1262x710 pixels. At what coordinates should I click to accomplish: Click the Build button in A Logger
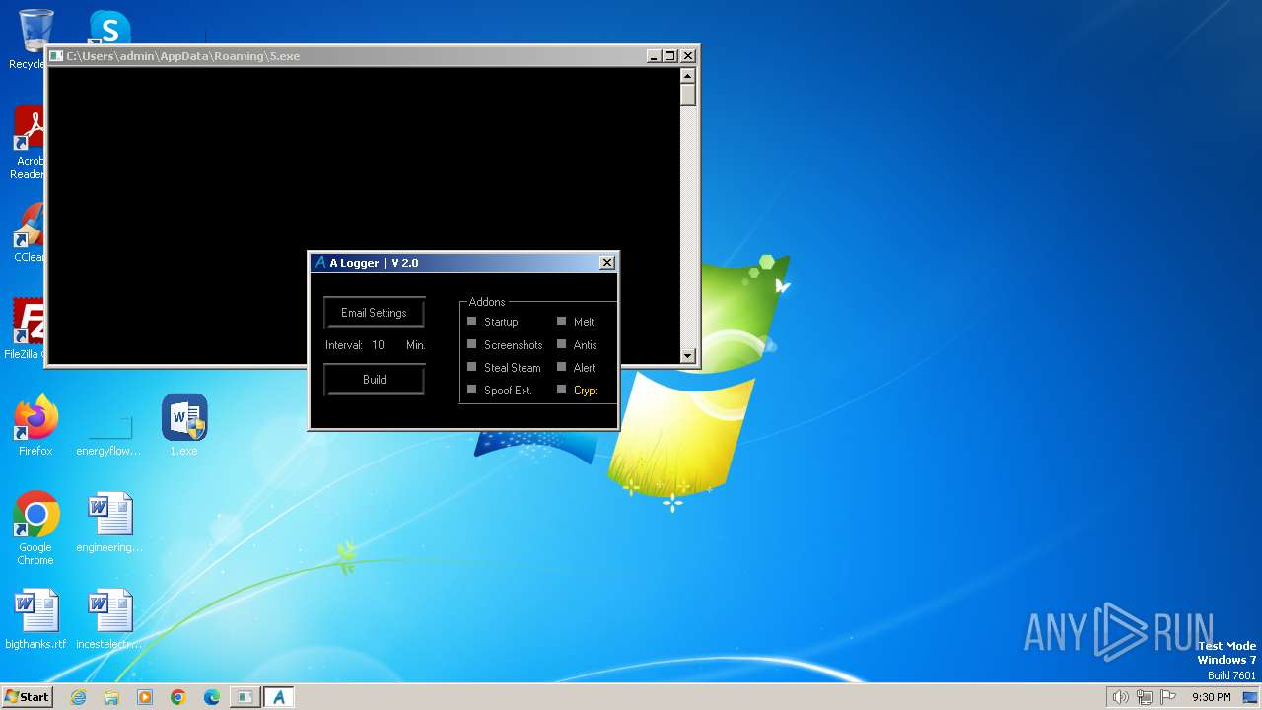[x=374, y=380]
